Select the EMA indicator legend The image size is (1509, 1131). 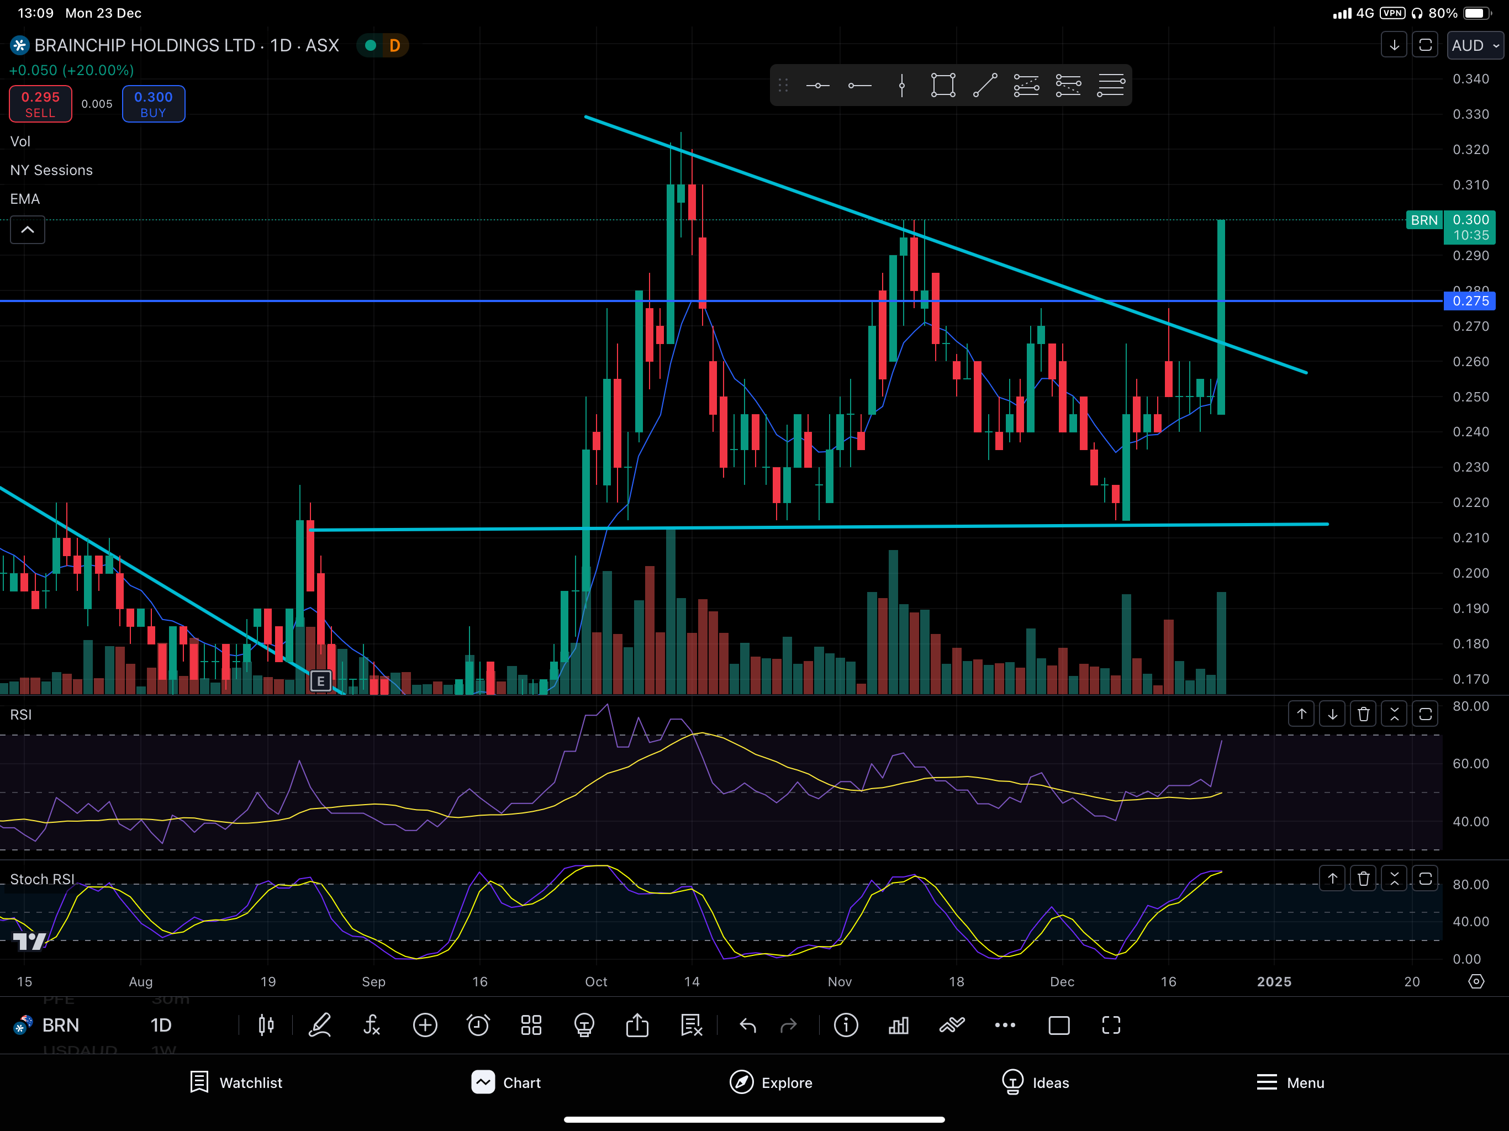pos(25,199)
